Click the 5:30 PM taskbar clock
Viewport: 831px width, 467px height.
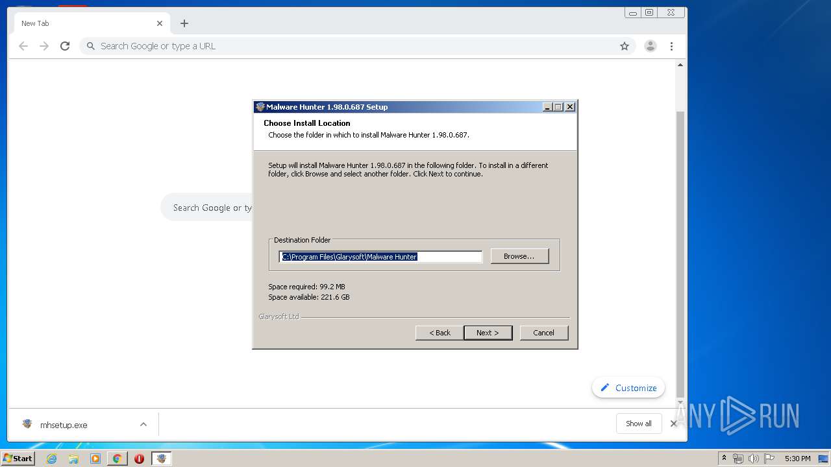click(797, 459)
